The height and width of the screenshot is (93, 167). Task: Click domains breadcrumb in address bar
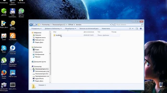(x=79, y=25)
